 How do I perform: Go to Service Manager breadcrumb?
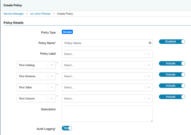pos(14,14)
